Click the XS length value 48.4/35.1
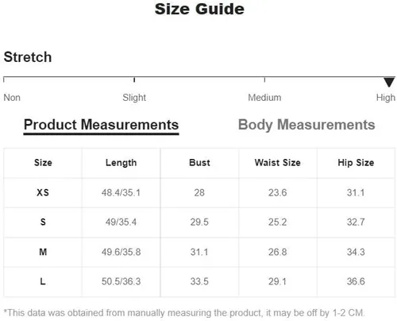The height and width of the screenshot is (321, 397). tap(121, 192)
